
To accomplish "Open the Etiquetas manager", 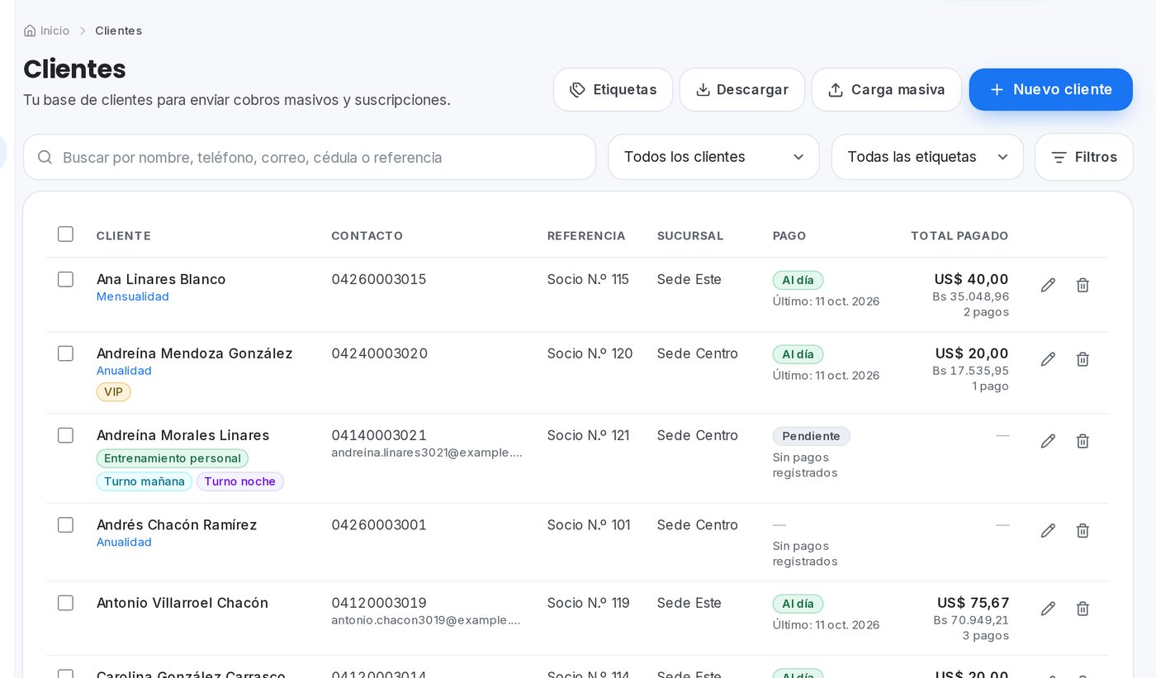I will [x=613, y=89].
